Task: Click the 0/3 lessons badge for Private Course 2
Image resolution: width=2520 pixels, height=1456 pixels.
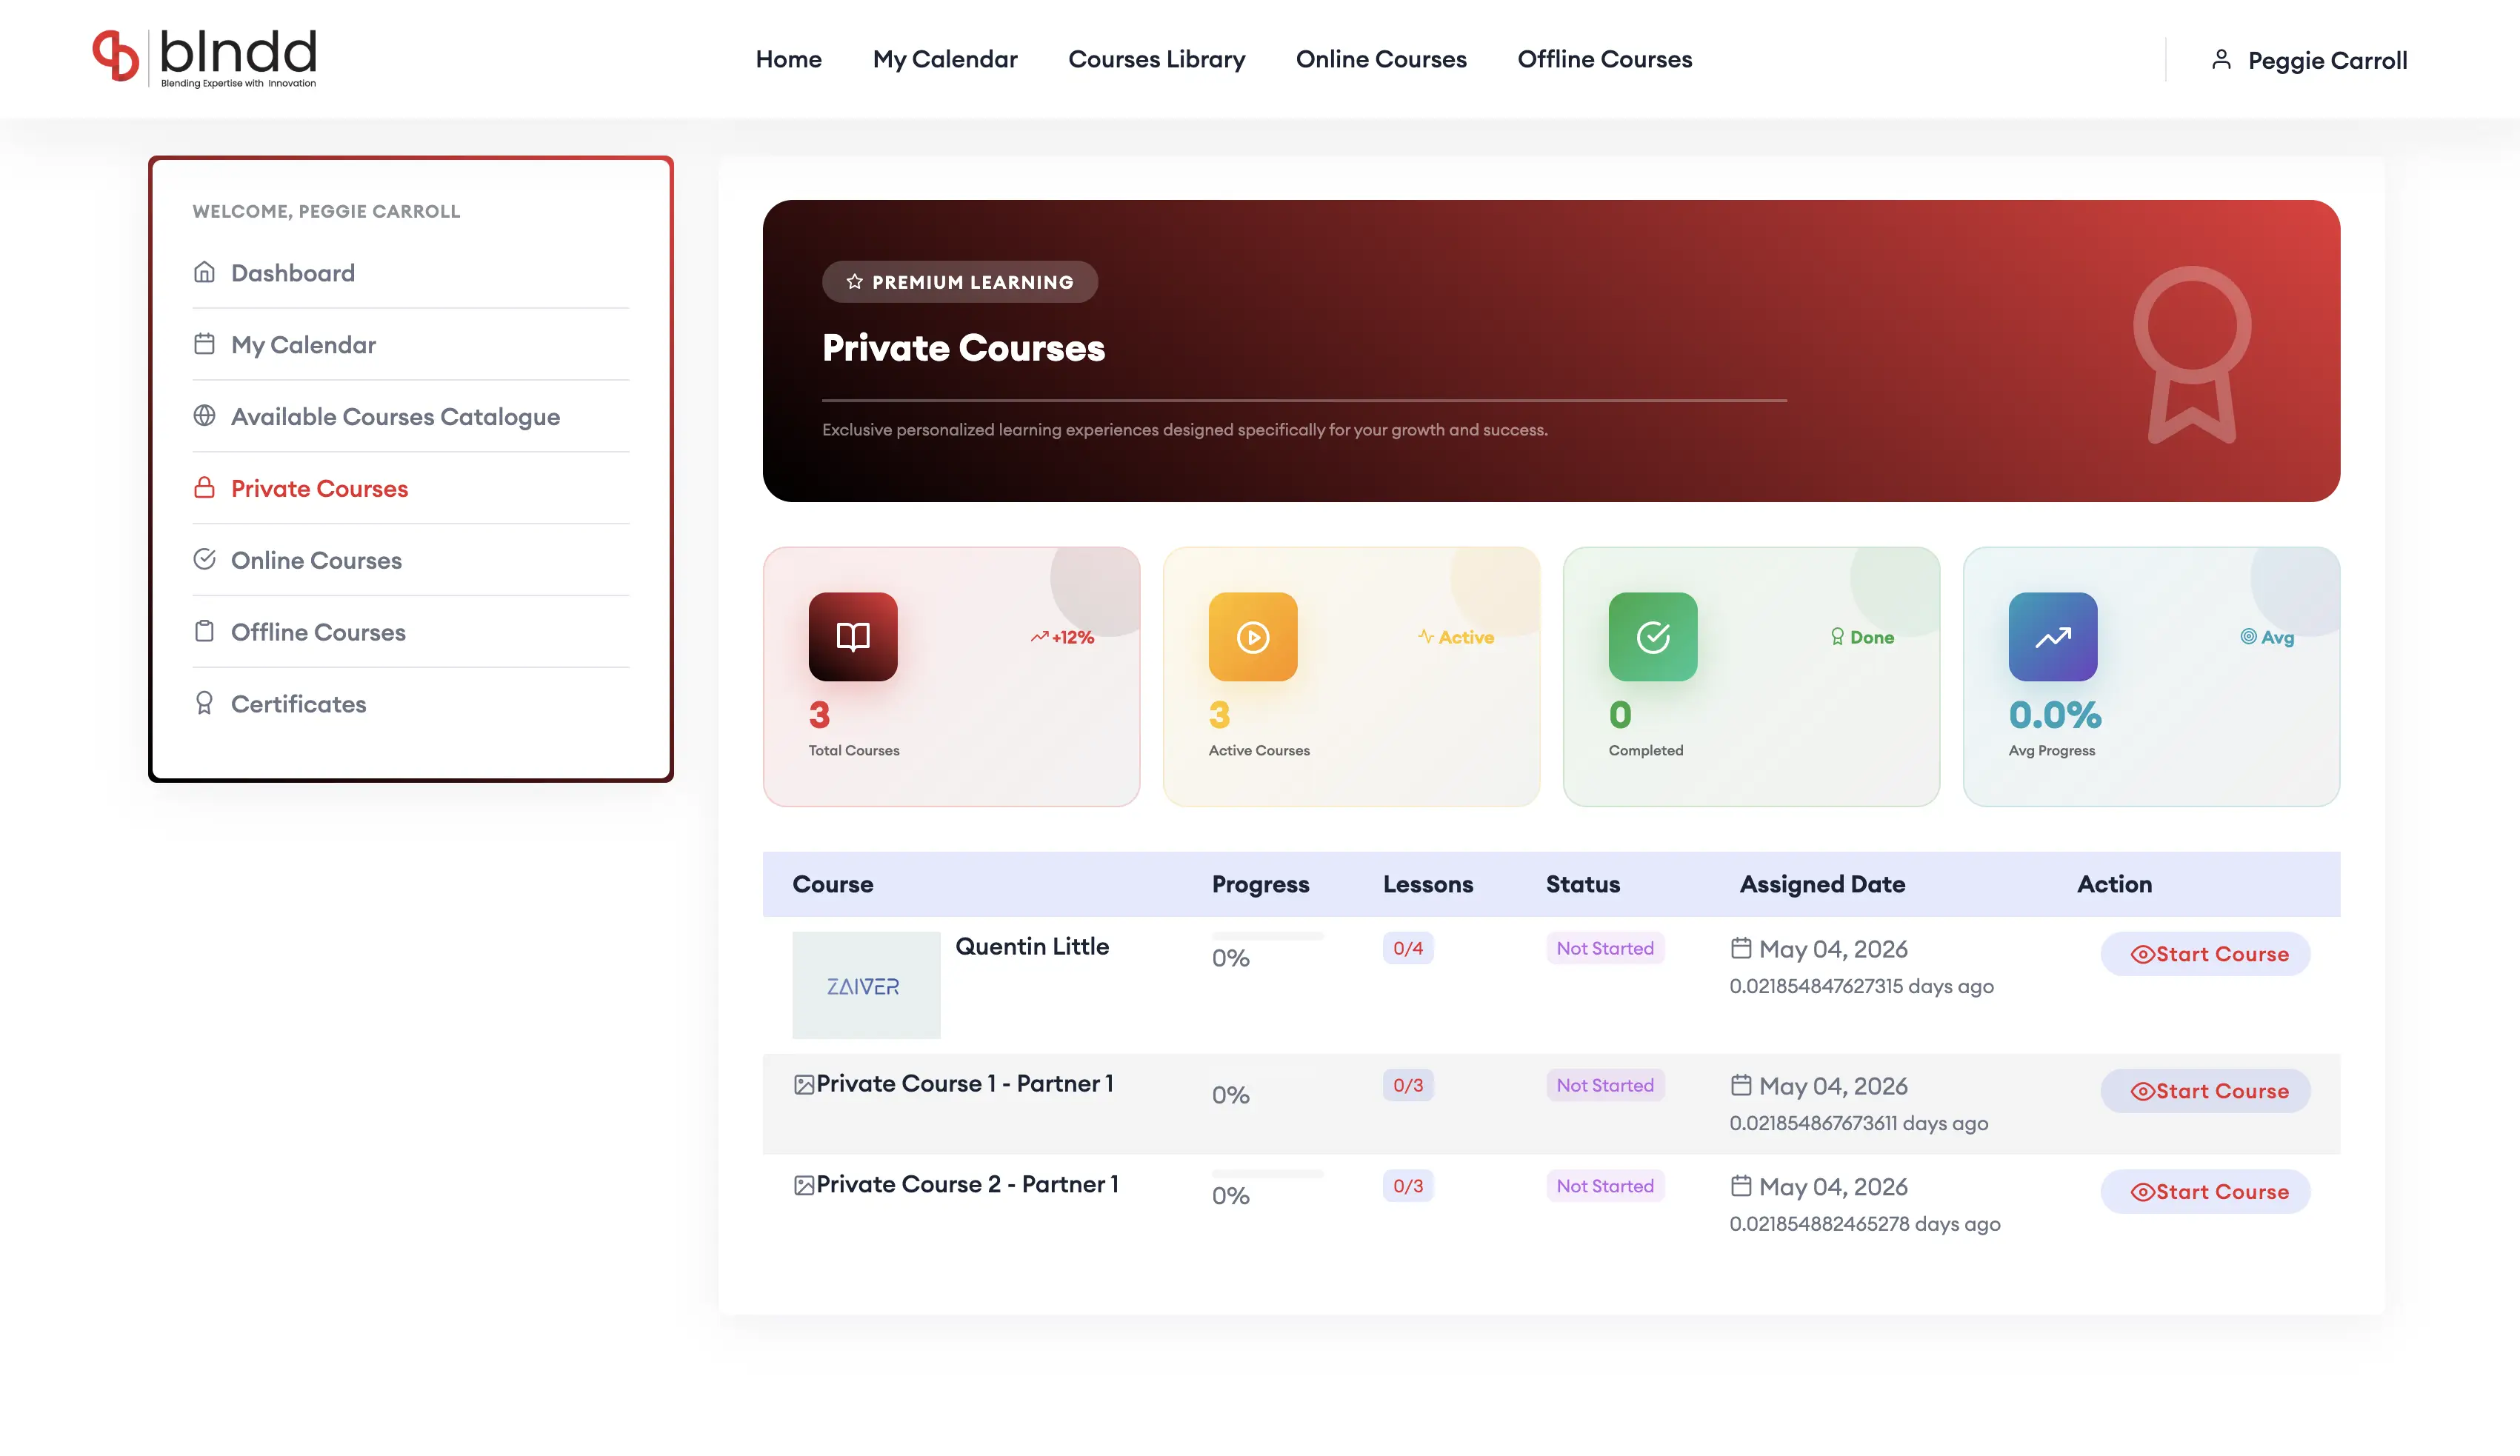Action: point(1408,1186)
